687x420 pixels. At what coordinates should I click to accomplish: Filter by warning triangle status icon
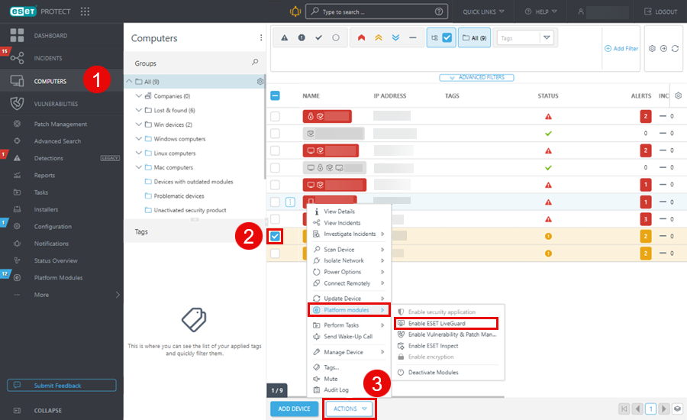(x=285, y=37)
